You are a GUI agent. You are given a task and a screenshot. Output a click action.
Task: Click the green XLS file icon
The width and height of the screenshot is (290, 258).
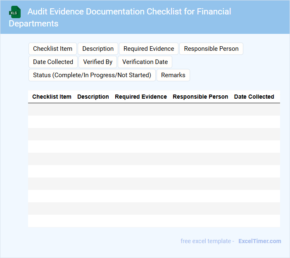[x=15, y=12]
